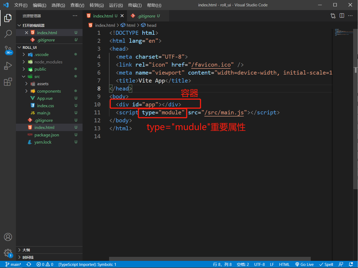Show errors and warnings problems count
Image resolution: width=358 pixels, height=268 pixels.
pos(45,264)
